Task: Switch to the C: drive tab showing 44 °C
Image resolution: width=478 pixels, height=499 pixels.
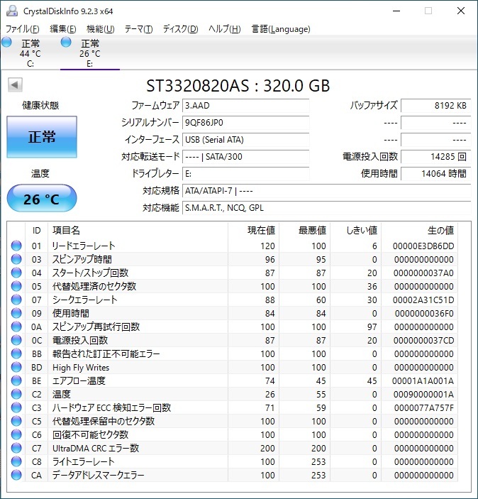Action: pos(30,53)
